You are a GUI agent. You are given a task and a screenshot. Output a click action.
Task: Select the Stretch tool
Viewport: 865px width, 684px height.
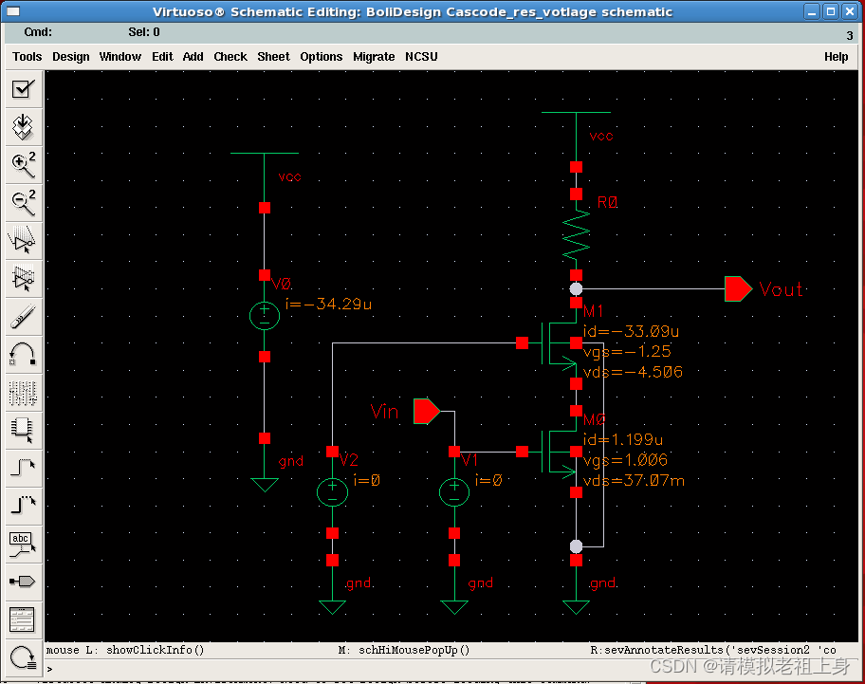[x=24, y=240]
